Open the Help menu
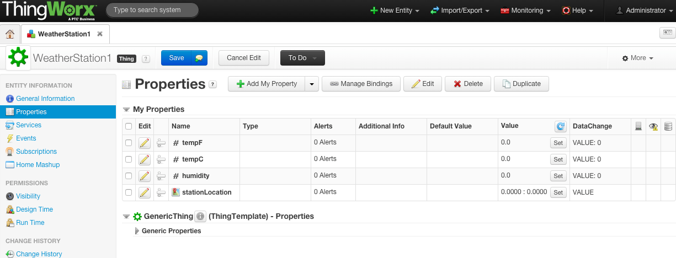Image resolution: width=676 pixels, height=258 pixels. pyautogui.click(x=577, y=10)
